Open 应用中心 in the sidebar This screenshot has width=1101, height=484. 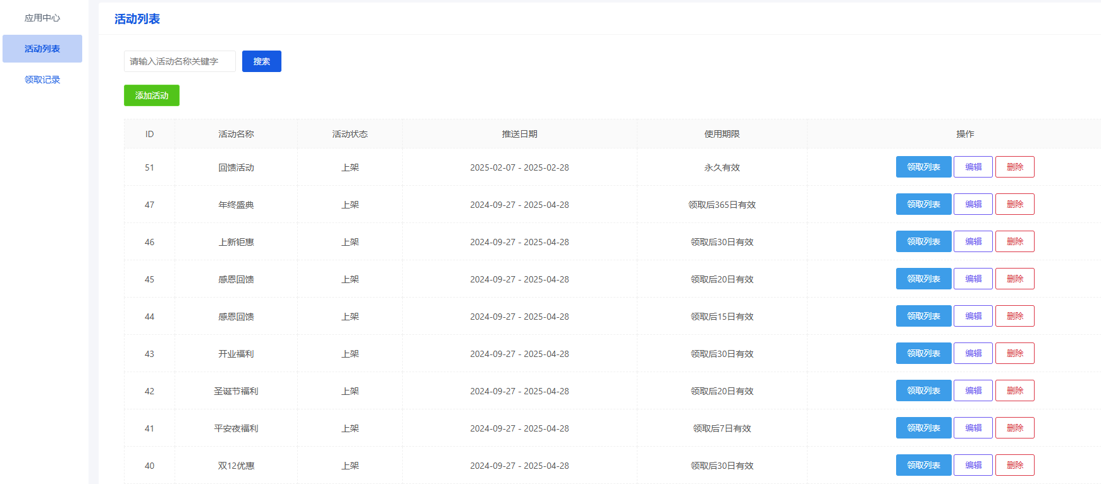pyautogui.click(x=42, y=18)
